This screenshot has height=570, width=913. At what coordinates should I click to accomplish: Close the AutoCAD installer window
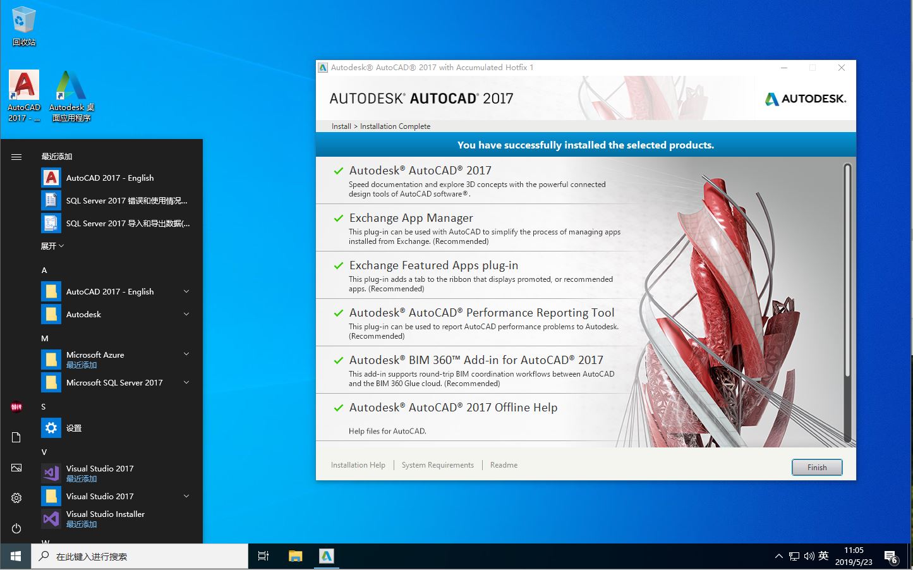point(841,68)
